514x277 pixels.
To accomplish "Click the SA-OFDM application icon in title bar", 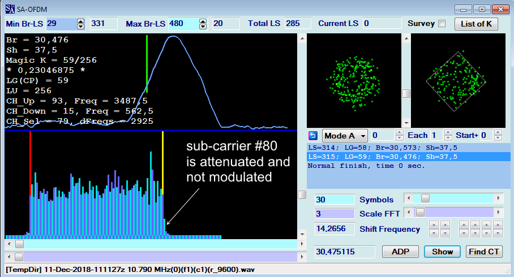I will pos(10,9).
